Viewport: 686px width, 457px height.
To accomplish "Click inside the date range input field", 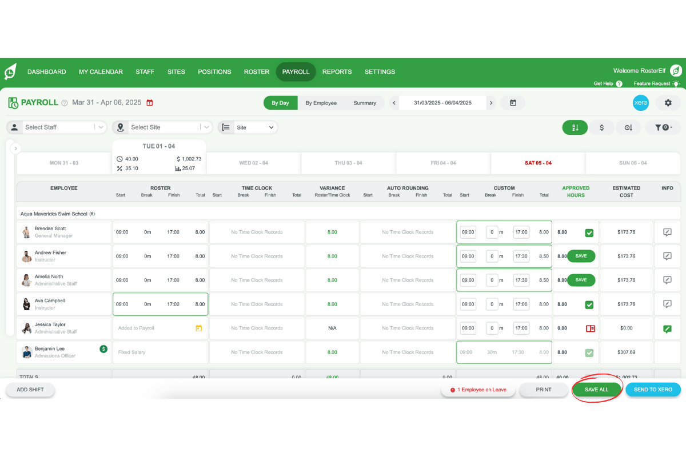I will click(442, 103).
